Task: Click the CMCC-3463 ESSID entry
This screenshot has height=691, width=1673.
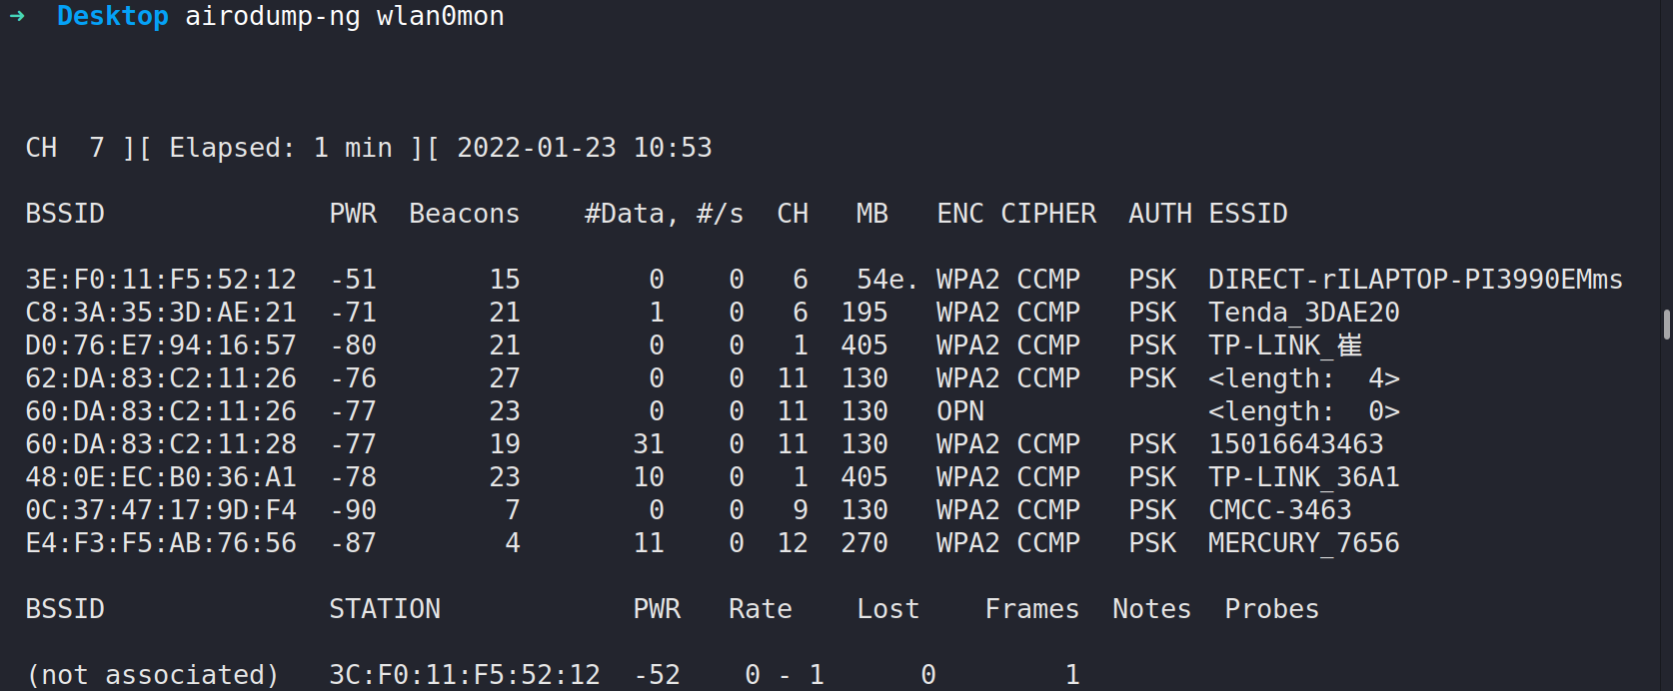Action: (1279, 510)
